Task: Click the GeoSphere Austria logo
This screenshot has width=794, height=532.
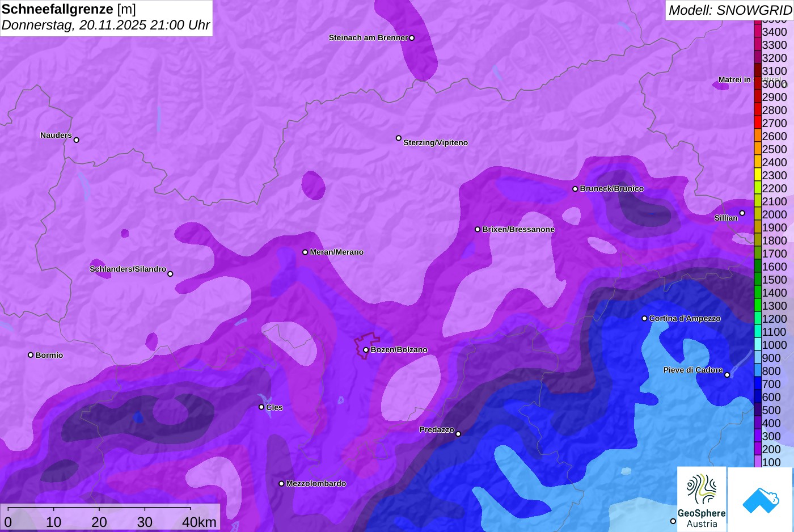Action: click(x=702, y=499)
